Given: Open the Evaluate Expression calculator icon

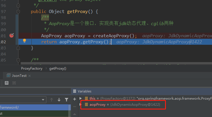Looking at the screenshot, I should click(7, 83).
